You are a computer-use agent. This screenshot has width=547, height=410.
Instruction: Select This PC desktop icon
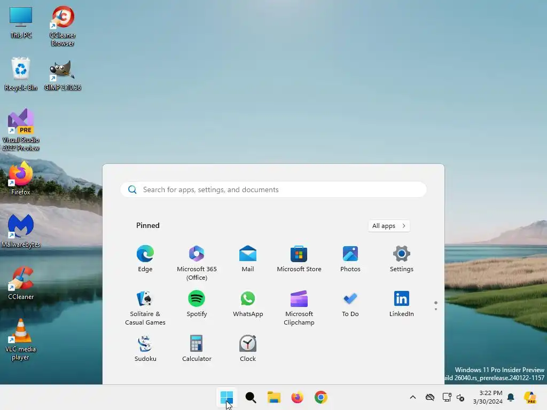[21, 22]
